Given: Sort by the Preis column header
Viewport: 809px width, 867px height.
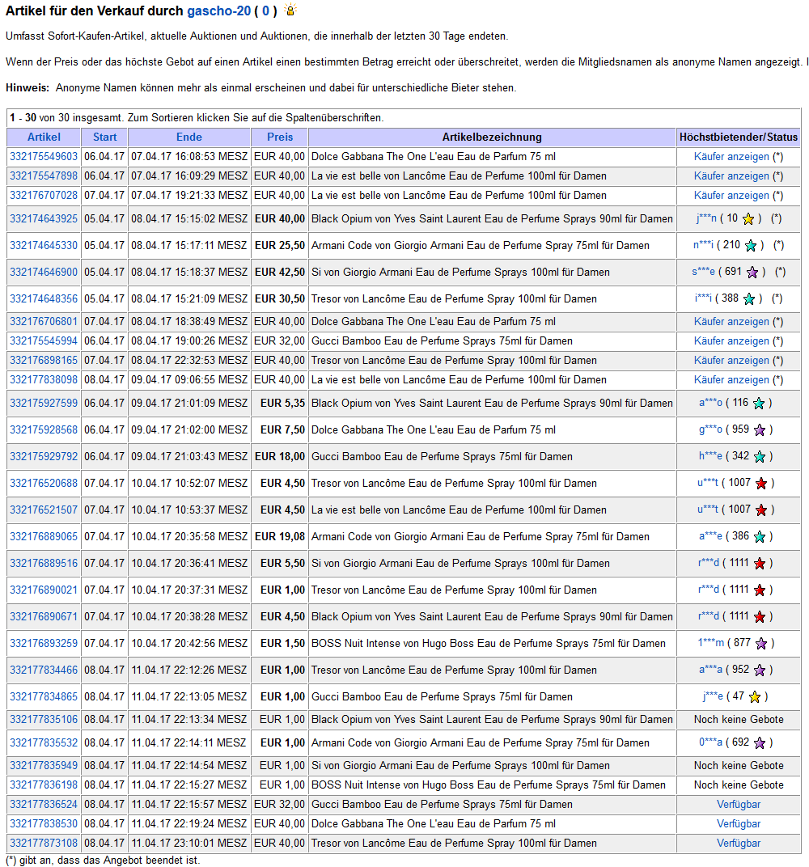Looking at the screenshot, I should (280, 137).
